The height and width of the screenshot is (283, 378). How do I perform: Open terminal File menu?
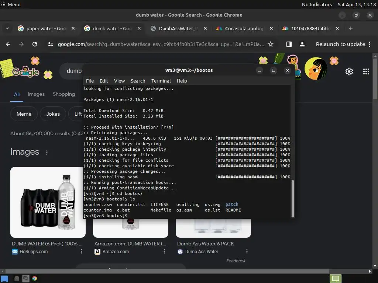[x=90, y=81]
